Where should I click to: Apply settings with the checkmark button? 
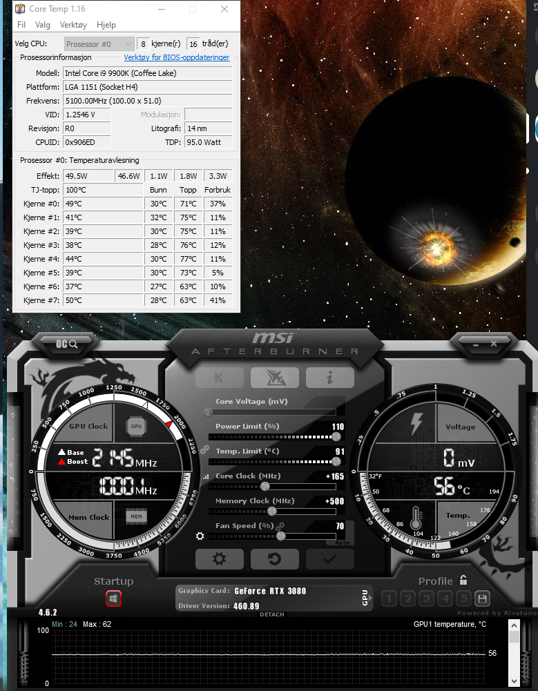click(329, 559)
